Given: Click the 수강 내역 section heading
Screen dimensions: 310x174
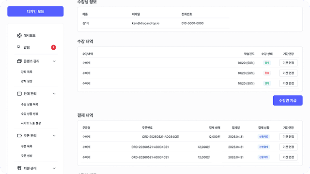Looking at the screenshot, I should click(x=85, y=42).
